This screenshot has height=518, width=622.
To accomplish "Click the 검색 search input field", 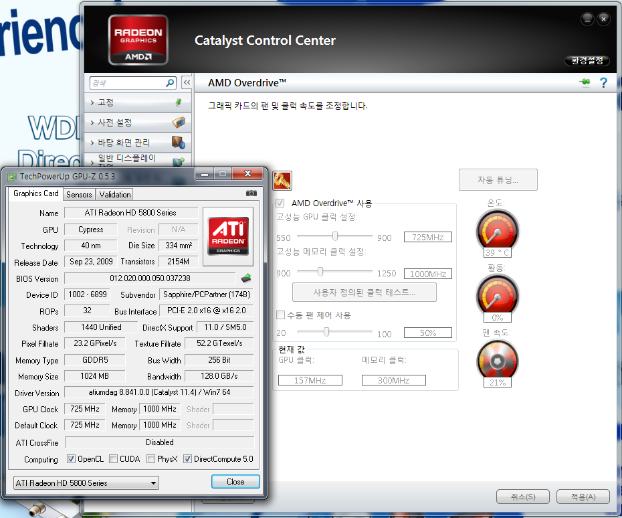I will [x=128, y=83].
